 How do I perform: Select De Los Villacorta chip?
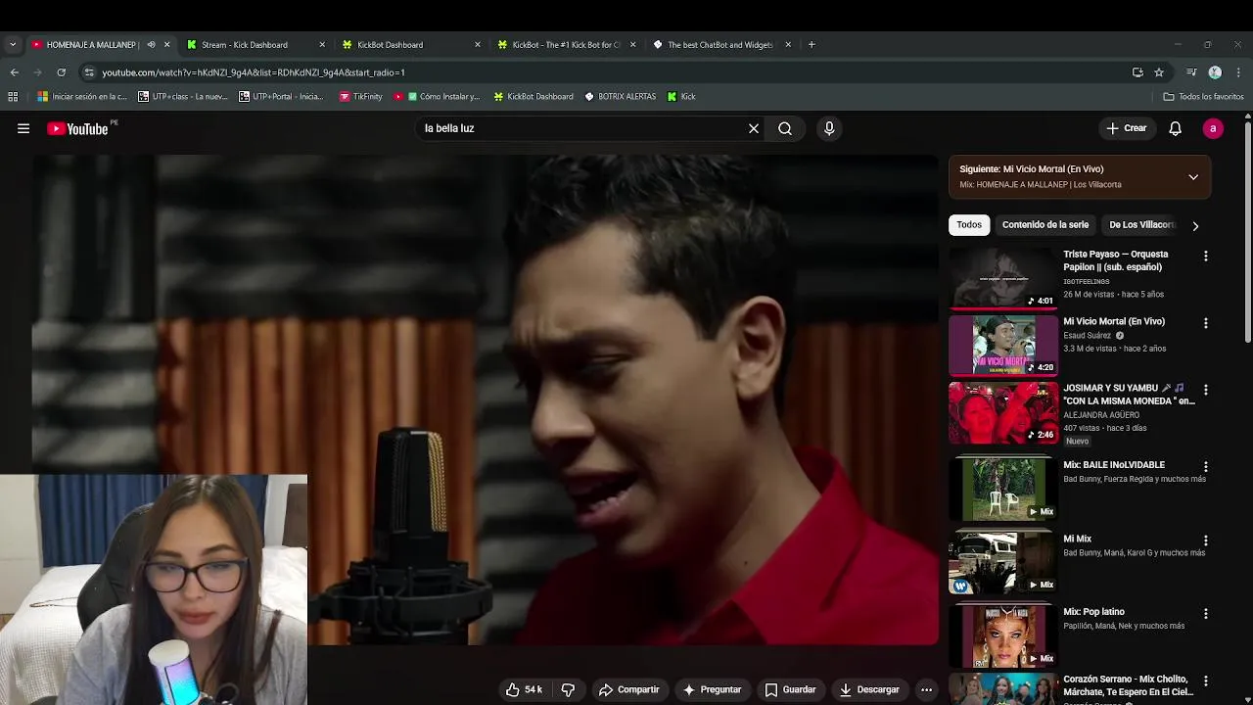tap(1141, 225)
